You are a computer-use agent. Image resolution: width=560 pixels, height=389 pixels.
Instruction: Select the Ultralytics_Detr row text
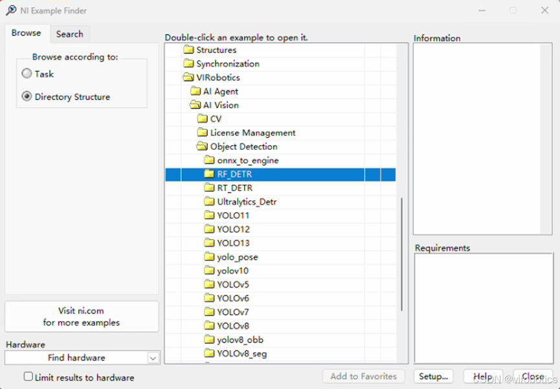[247, 202]
